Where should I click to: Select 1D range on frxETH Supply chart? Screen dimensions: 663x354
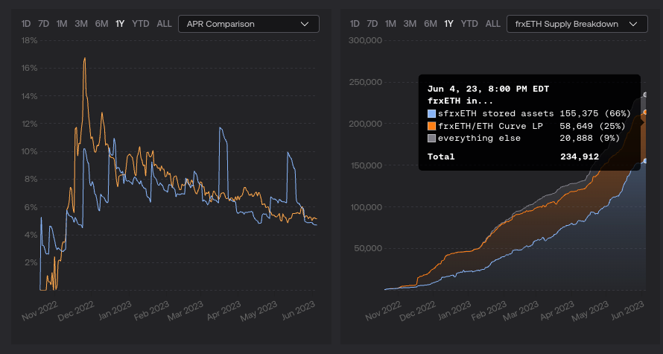pos(355,24)
